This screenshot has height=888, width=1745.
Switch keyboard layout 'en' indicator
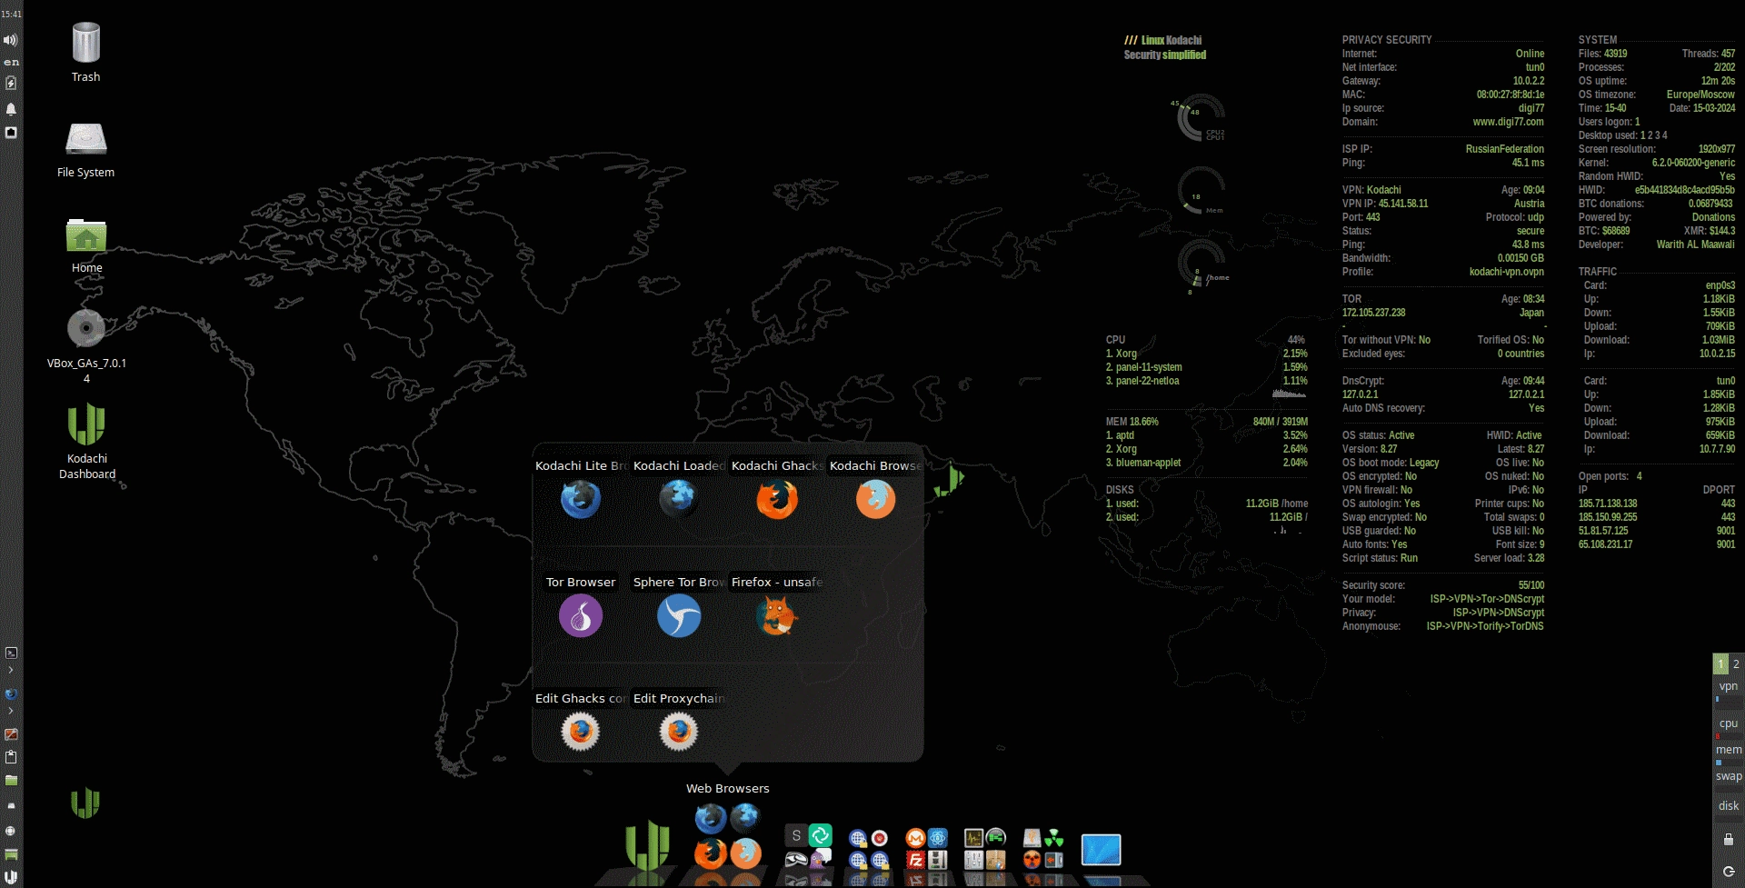pos(11,62)
